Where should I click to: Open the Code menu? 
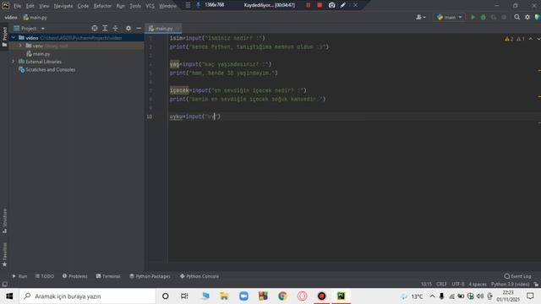(83, 6)
